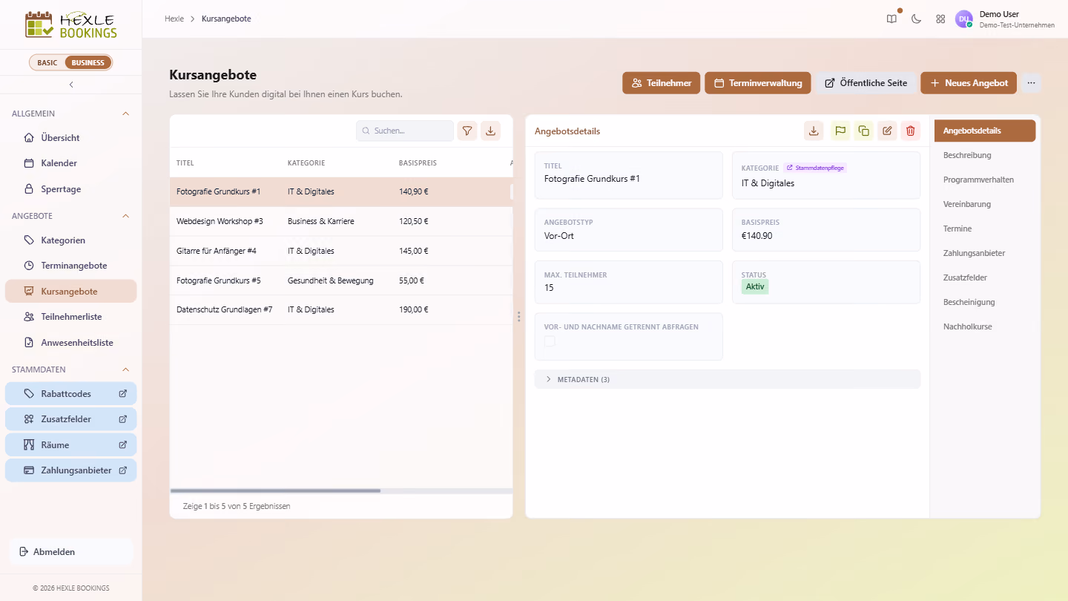Collapse the Allgemein sidebar group
The image size is (1068, 601).
(x=125, y=114)
